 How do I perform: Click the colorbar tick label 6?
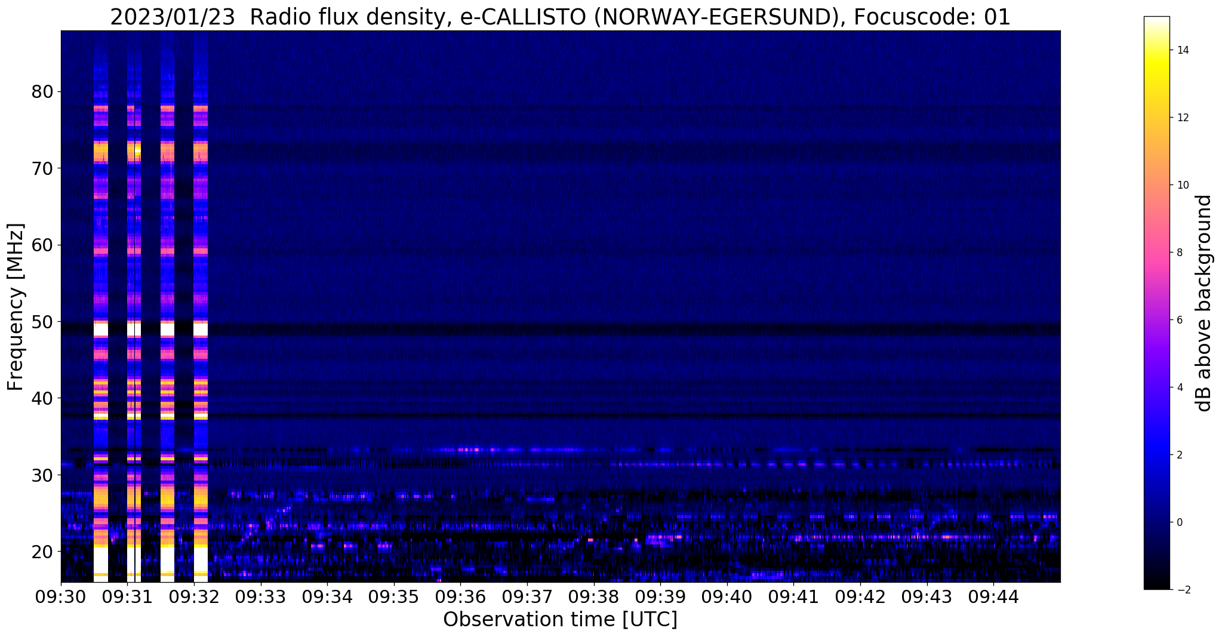click(1179, 320)
